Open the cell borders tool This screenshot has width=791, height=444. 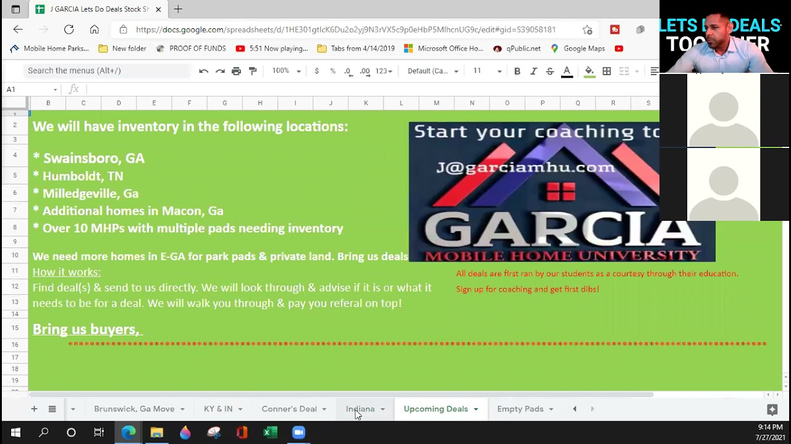click(607, 71)
